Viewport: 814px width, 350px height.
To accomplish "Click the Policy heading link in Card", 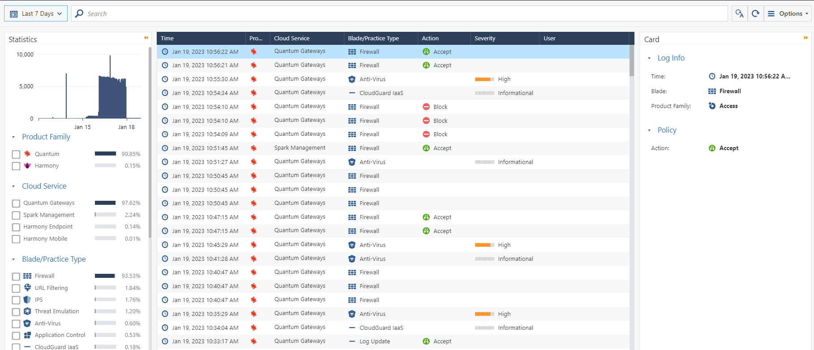I will tap(667, 130).
